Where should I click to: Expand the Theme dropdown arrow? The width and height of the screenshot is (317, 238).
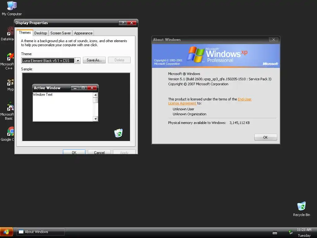tap(78, 60)
